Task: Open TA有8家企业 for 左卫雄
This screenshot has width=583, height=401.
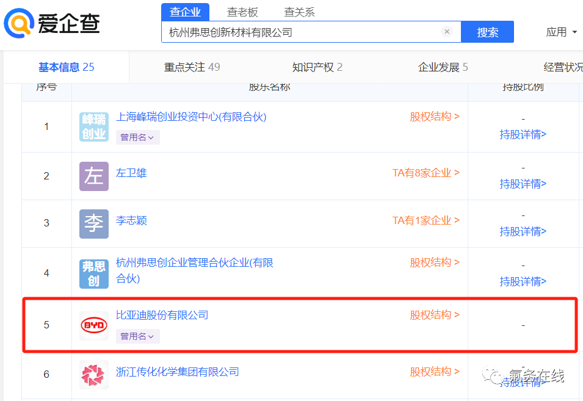Action: (425, 173)
